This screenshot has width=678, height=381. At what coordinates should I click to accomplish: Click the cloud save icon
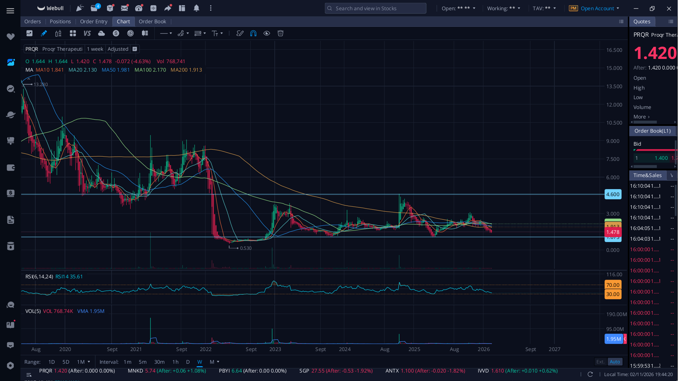(x=101, y=33)
